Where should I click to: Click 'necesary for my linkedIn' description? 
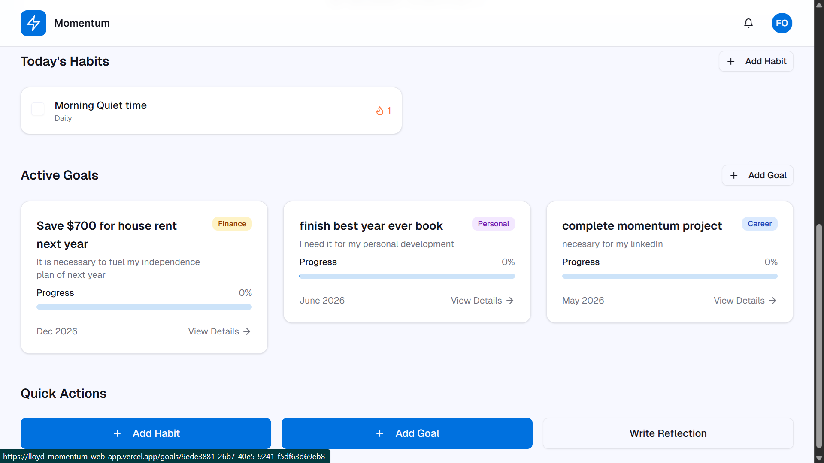(612, 244)
